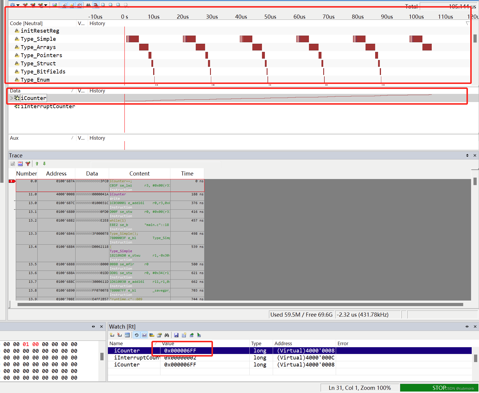Click the export arrow icon in Watch toolbar

pos(192,335)
